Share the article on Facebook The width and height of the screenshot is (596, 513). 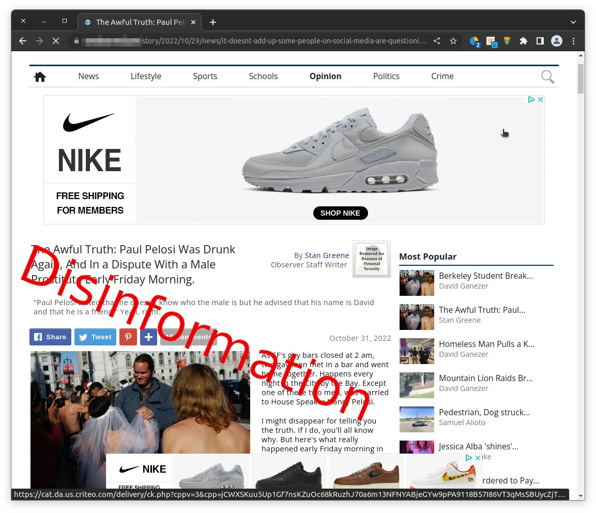coord(50,337)
